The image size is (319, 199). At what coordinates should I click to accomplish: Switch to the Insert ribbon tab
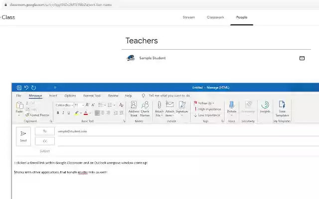(x=53, y=96)
